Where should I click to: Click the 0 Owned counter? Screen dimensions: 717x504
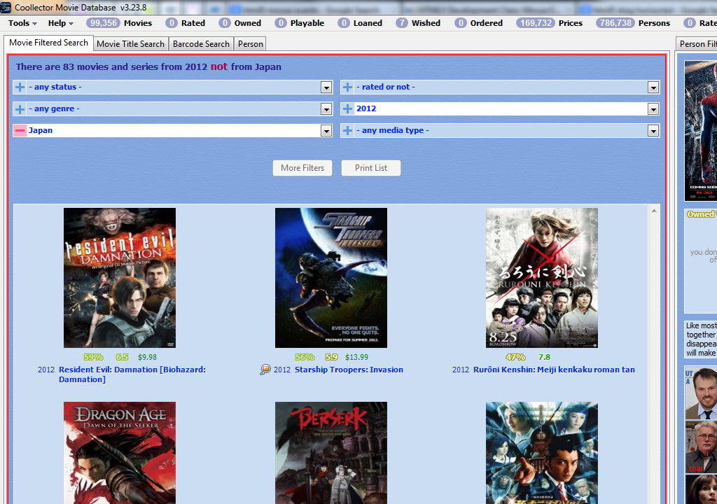[240, 23]
